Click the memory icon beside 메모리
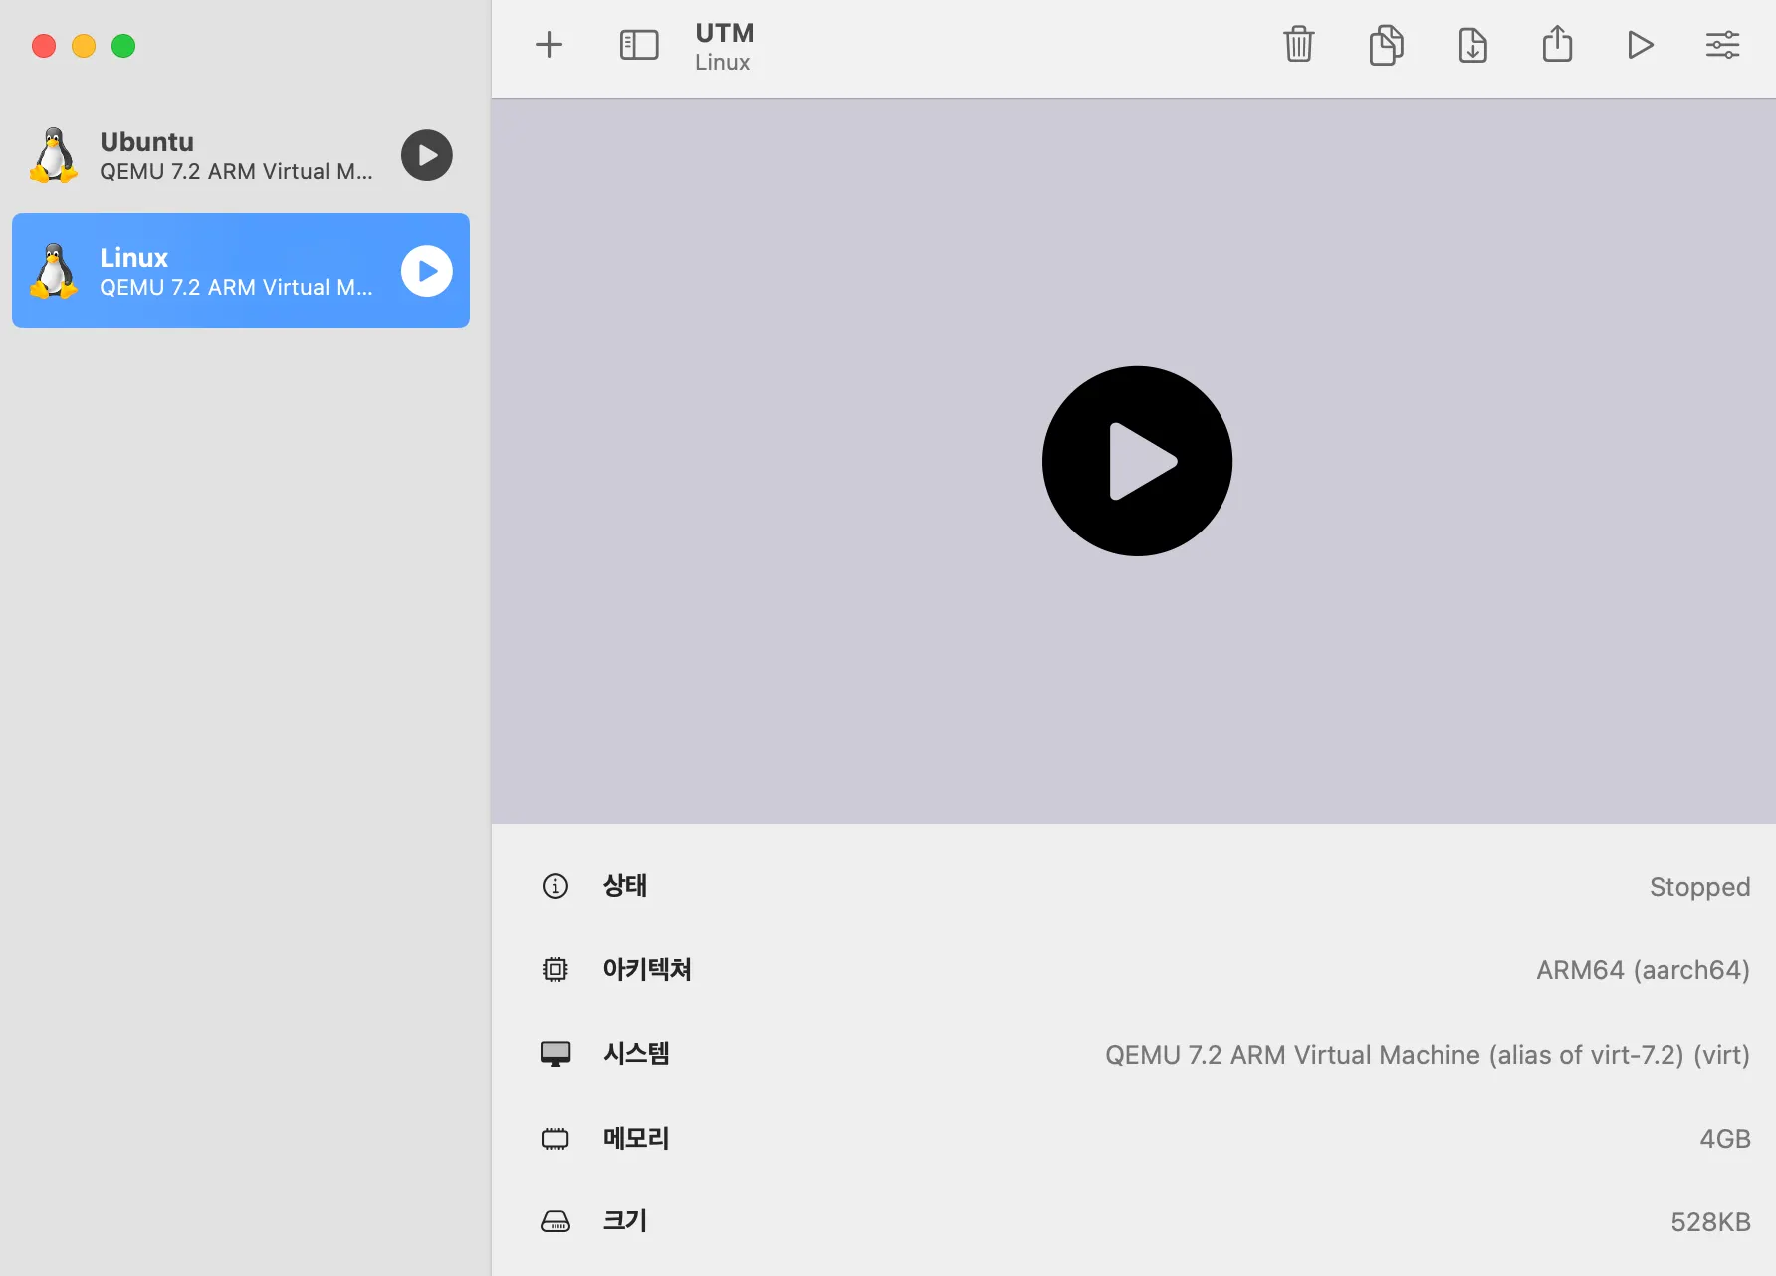The width and height of the screenshot is (1776, 1276). tap(555, 1139)
